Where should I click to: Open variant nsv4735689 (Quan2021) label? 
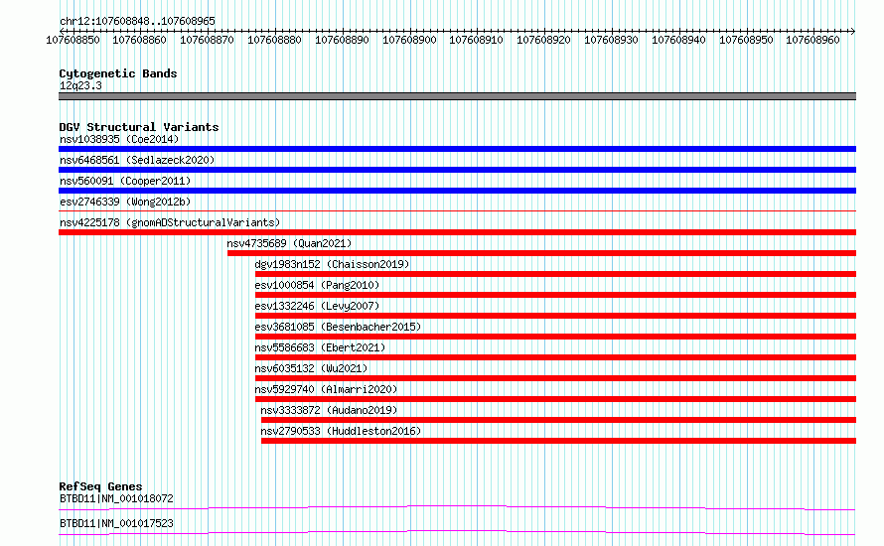tap(289, 243)
